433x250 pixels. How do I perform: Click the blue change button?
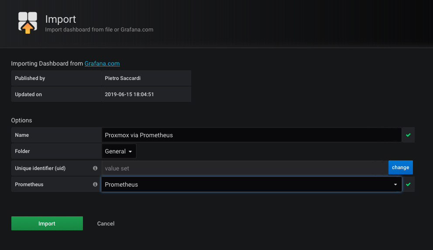pyautogui.click(x=400, y=167)
